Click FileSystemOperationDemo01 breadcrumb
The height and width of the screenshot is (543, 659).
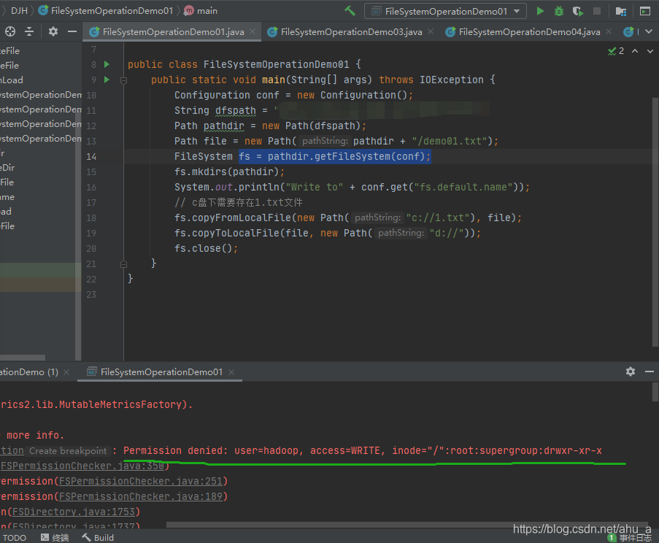(x=106, y=11)
